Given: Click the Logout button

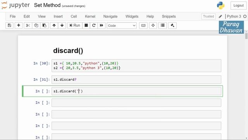Looking at the screenshot, I should tap(238, 5).
